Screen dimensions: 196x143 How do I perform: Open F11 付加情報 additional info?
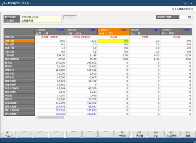click(172, 134)
